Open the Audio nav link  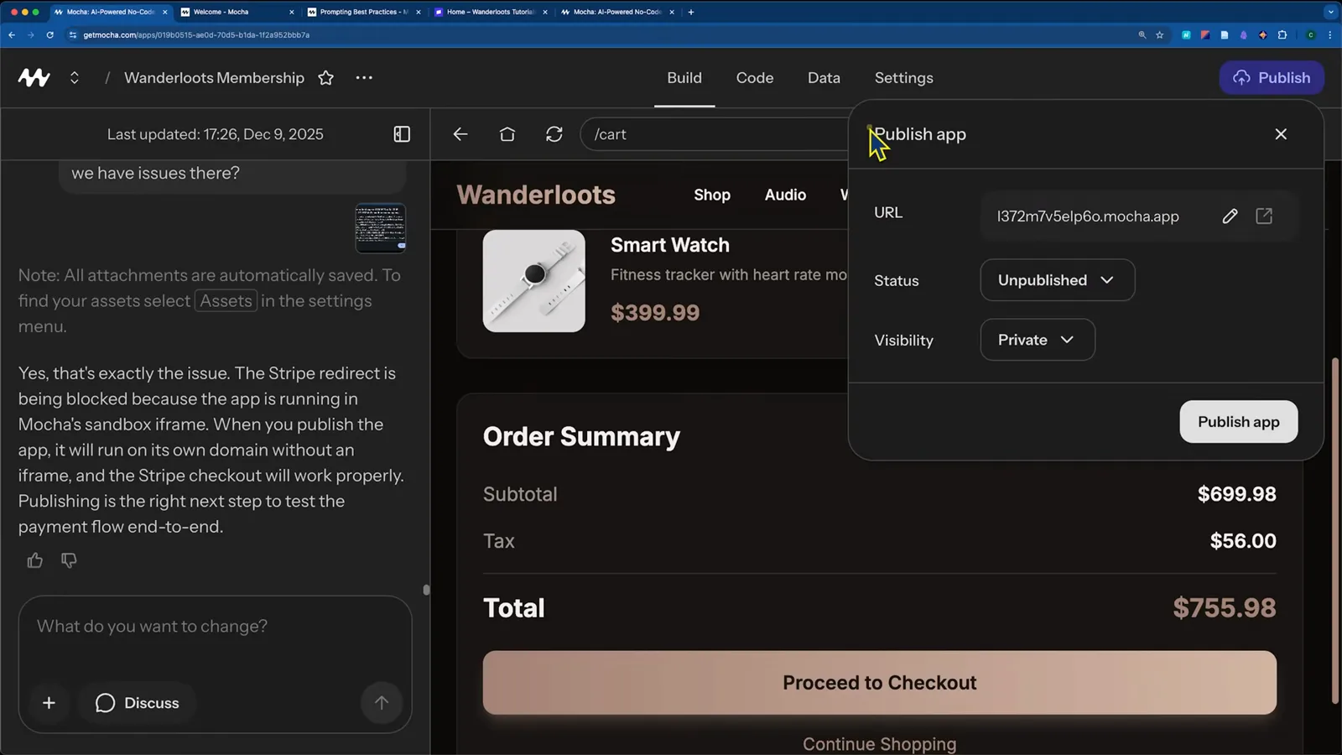(x=785, y=195)
